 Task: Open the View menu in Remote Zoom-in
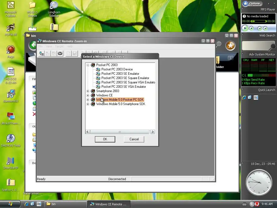(49, 46)
